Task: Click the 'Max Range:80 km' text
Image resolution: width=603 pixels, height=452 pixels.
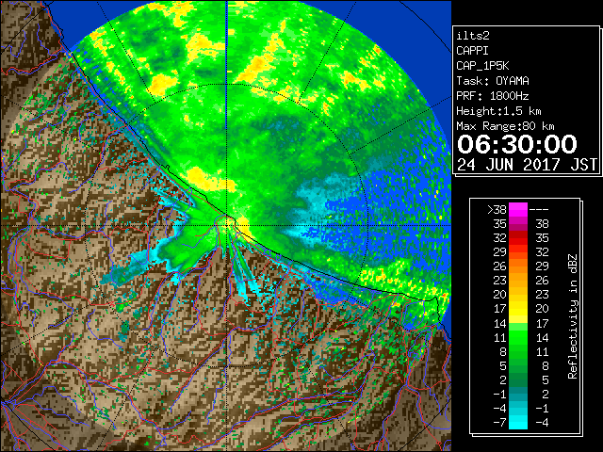Action: pyautogui.click(x=505, y=126)
